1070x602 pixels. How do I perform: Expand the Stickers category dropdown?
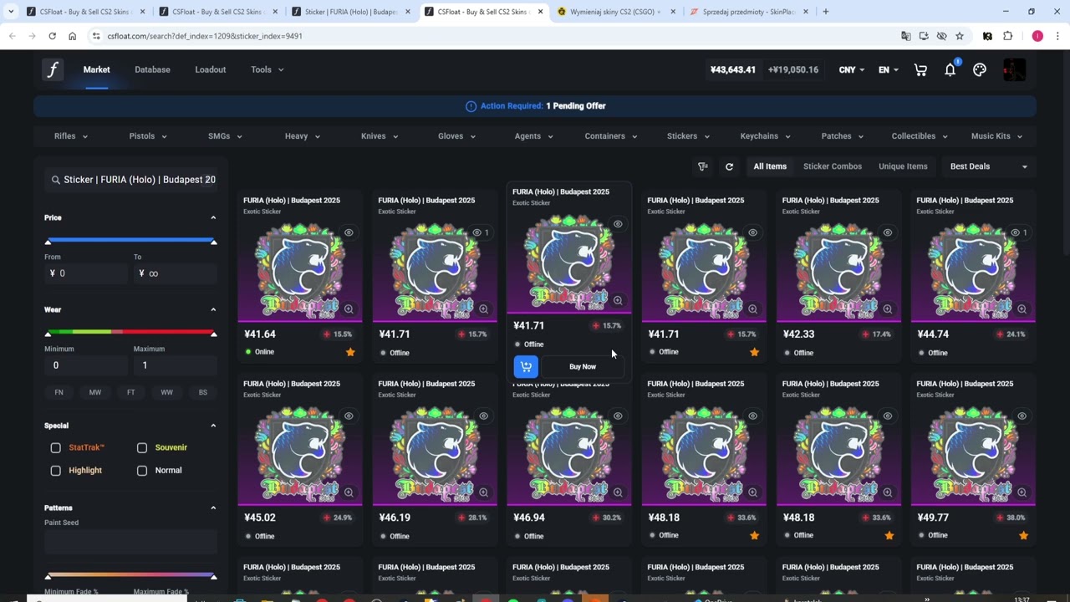click(x=688, y=136)
